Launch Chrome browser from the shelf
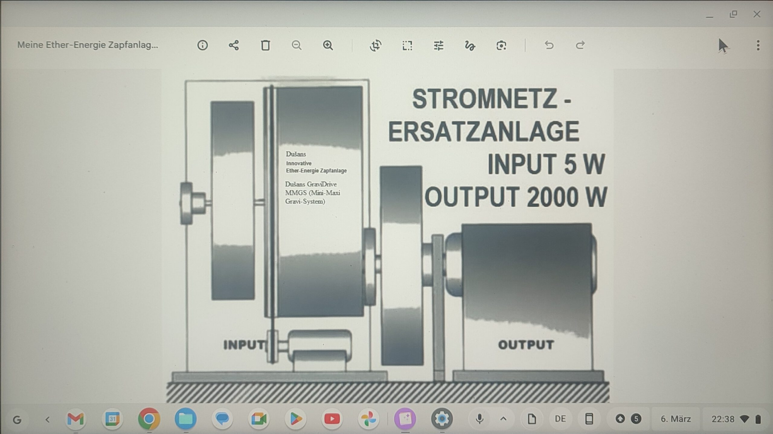 (149, 419)
